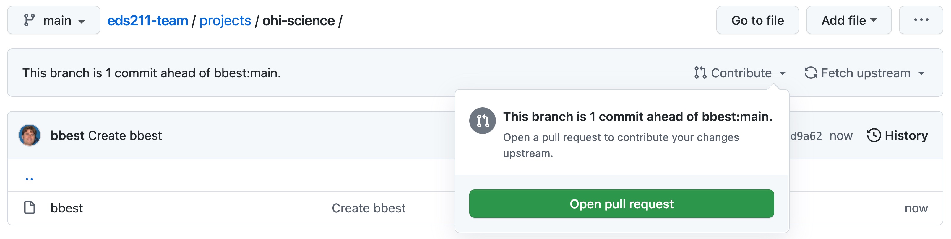
Task: Click the file icon beside bbest
Action: tap(30, 208)
